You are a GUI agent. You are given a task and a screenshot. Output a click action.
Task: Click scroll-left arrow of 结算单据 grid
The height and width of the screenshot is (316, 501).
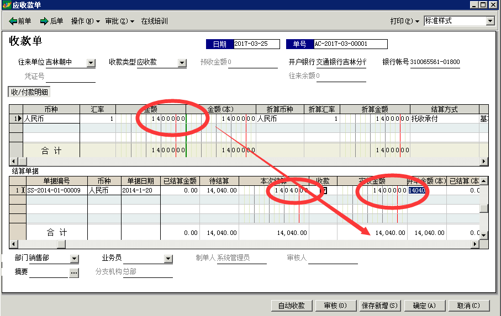(13, 244)
